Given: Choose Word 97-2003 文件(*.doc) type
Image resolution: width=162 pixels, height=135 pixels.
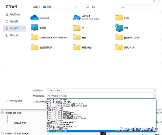Looking at the screenshot, I should tap(101, 104).
